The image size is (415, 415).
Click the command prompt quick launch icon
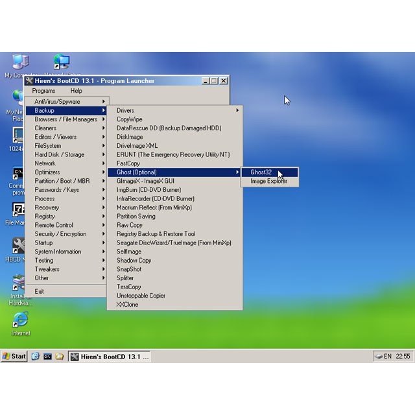click(x=47, y=356)
